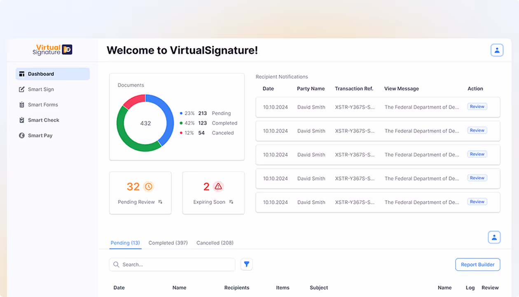The image size is (519, 297).
Task: Click the VirtualSignature ID logo
Action: (x=53, y=50)
